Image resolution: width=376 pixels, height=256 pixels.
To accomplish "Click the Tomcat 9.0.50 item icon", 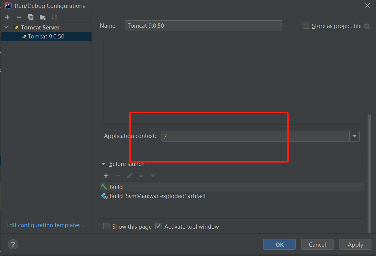I will 24,37.
